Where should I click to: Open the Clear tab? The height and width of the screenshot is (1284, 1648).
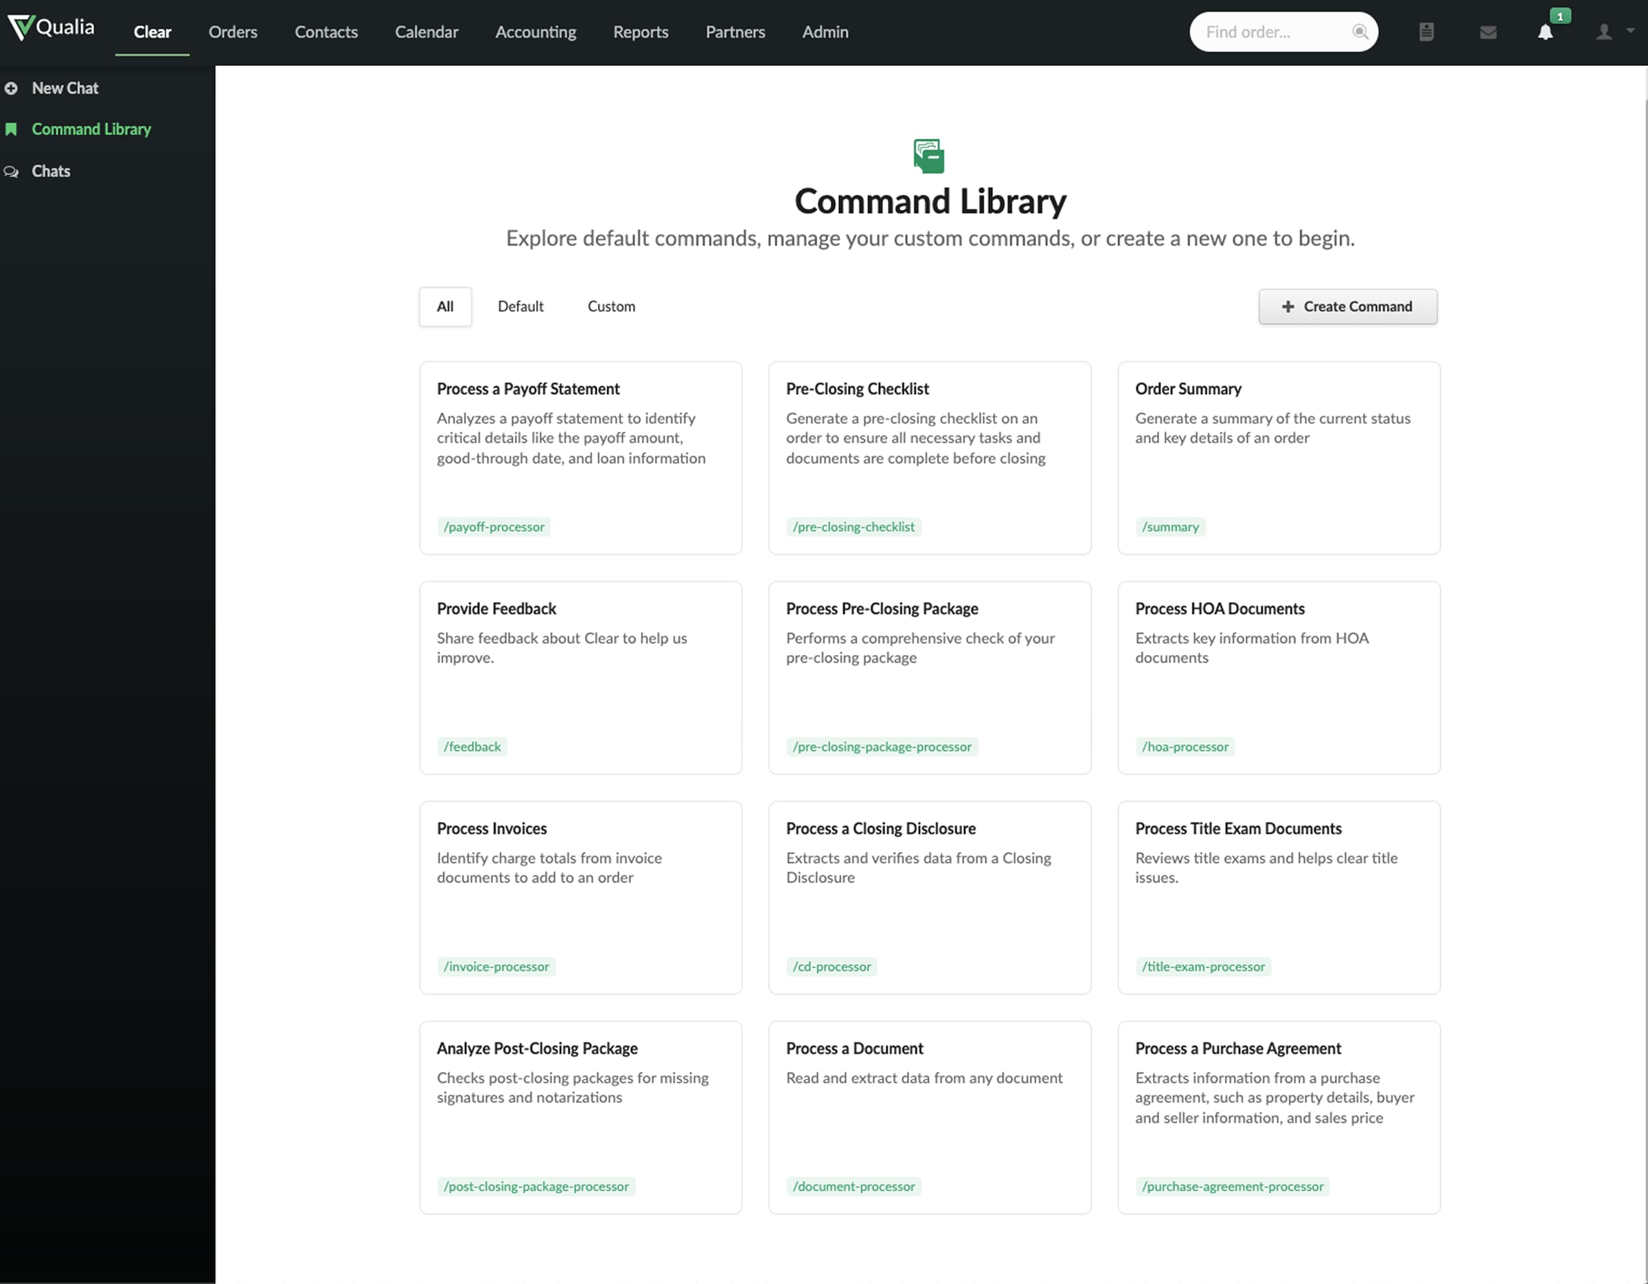(152, 32)
